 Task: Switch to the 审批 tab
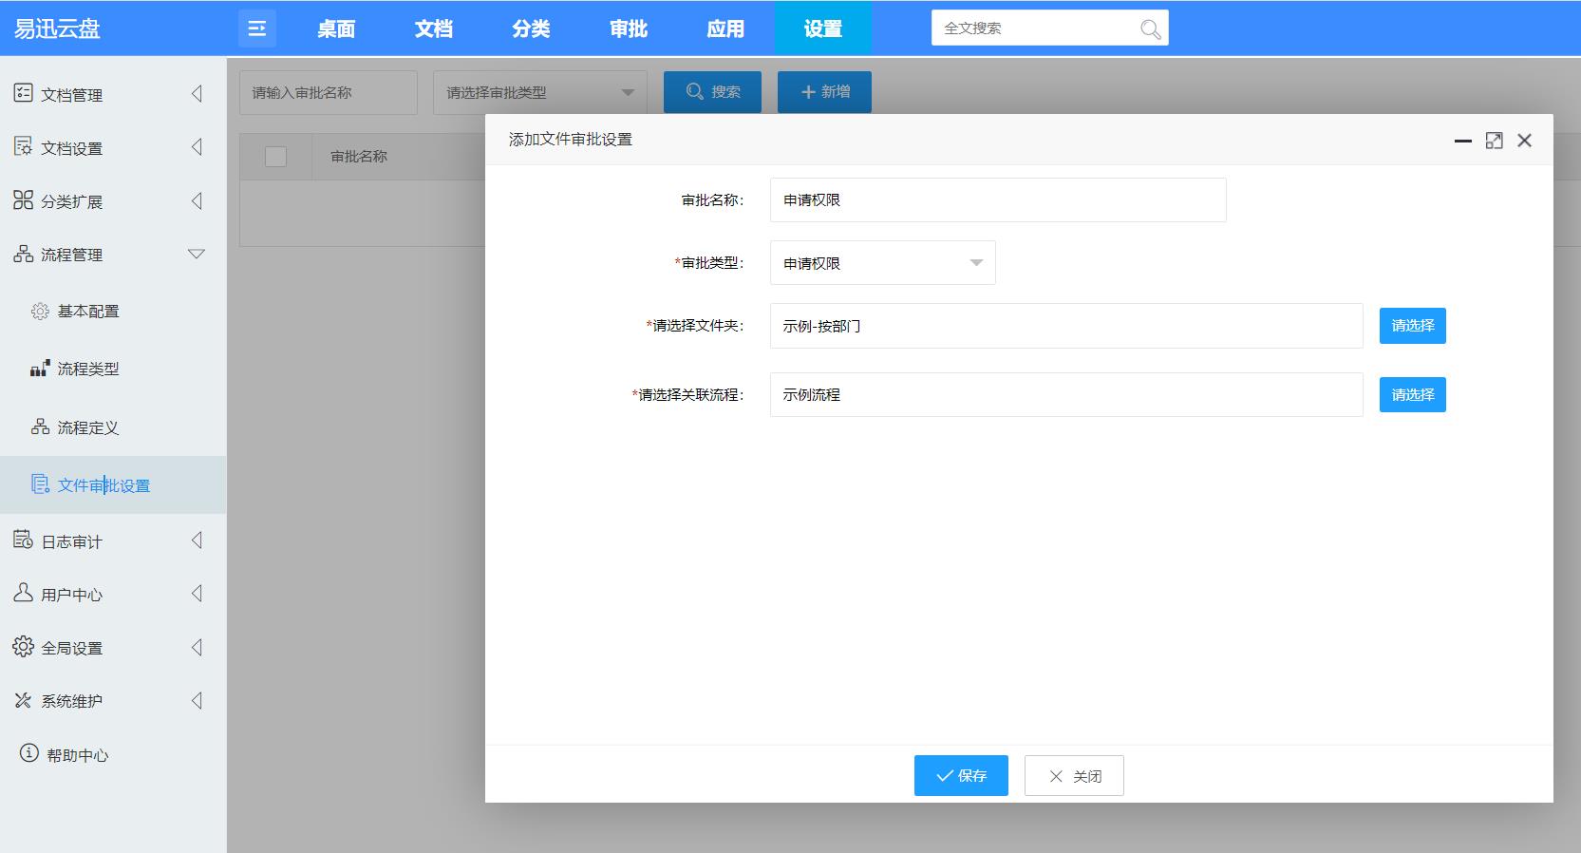629,28
